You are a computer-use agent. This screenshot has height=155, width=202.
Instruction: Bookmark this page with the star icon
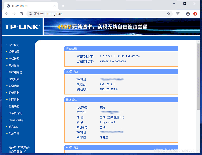pos(168,14)
